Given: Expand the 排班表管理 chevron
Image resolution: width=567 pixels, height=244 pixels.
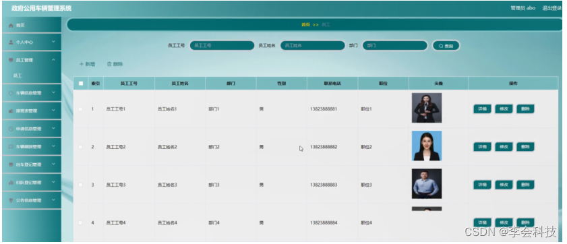Looking at the screenshot, I should (x=53, y=111).
